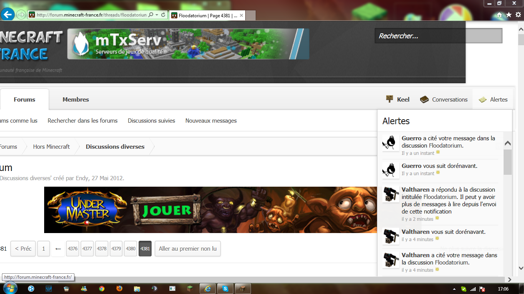Switch to the Membres tab
This screenshot has height=294, width=524.
pos(76,100)
